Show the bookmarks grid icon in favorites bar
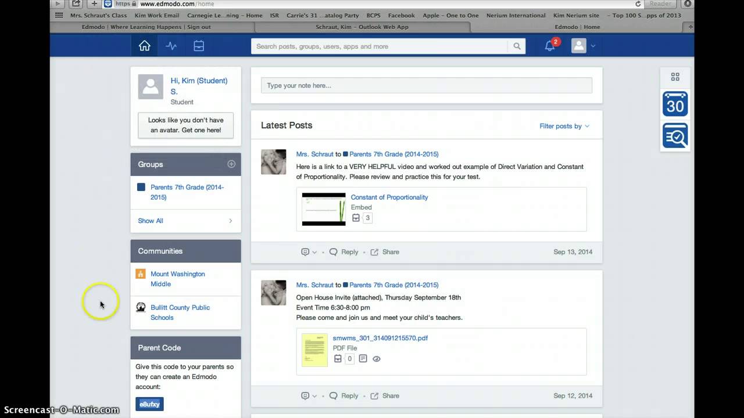The height and width of the screenshot is (418, 744). [x=59, y=16]
